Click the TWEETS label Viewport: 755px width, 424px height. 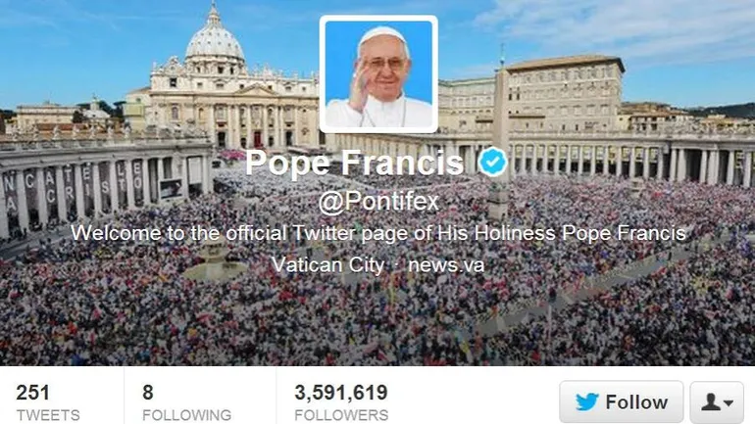[x=48, y=415]
